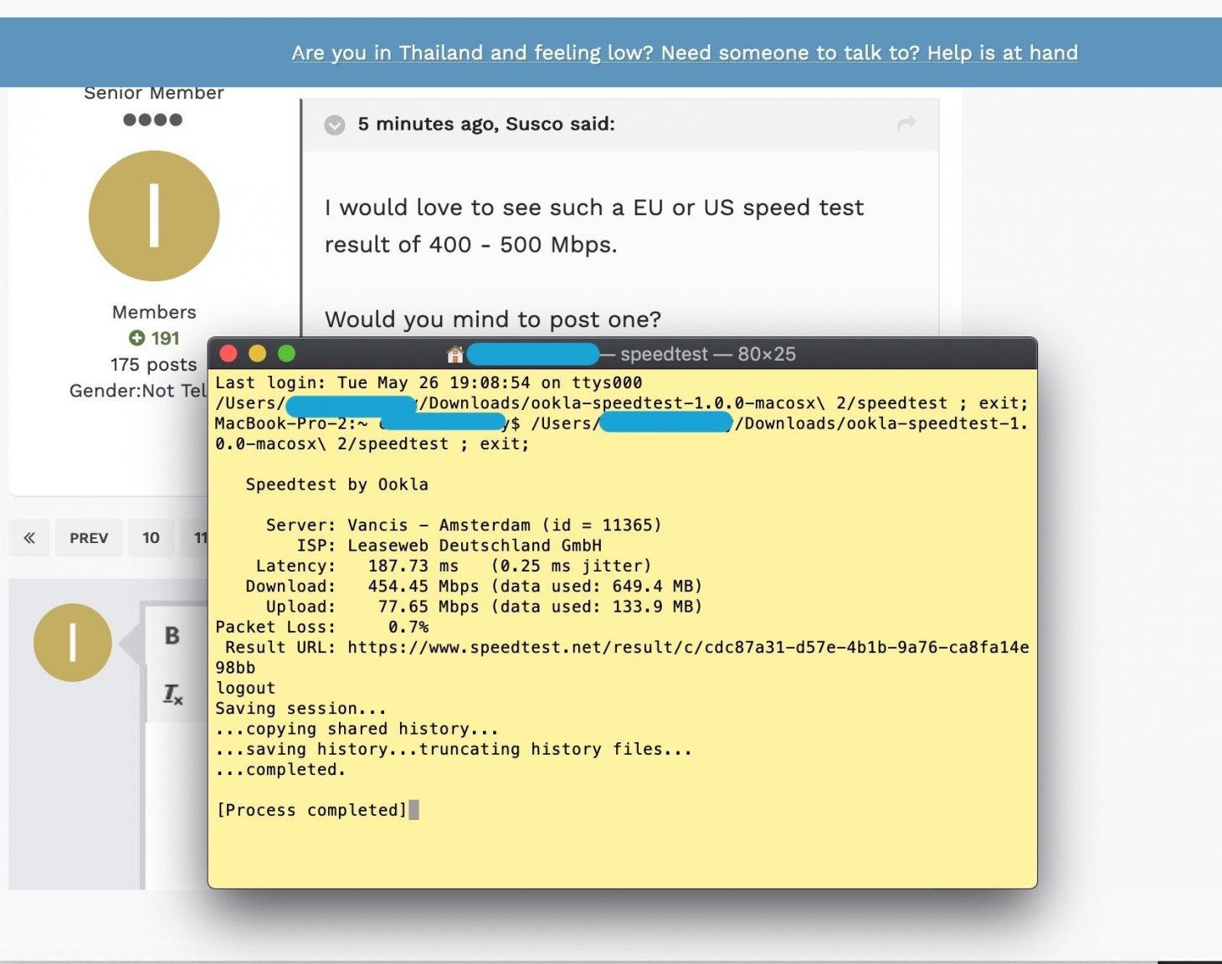Switch to page 11
The image size is (1222, 964).
point(201,537)
